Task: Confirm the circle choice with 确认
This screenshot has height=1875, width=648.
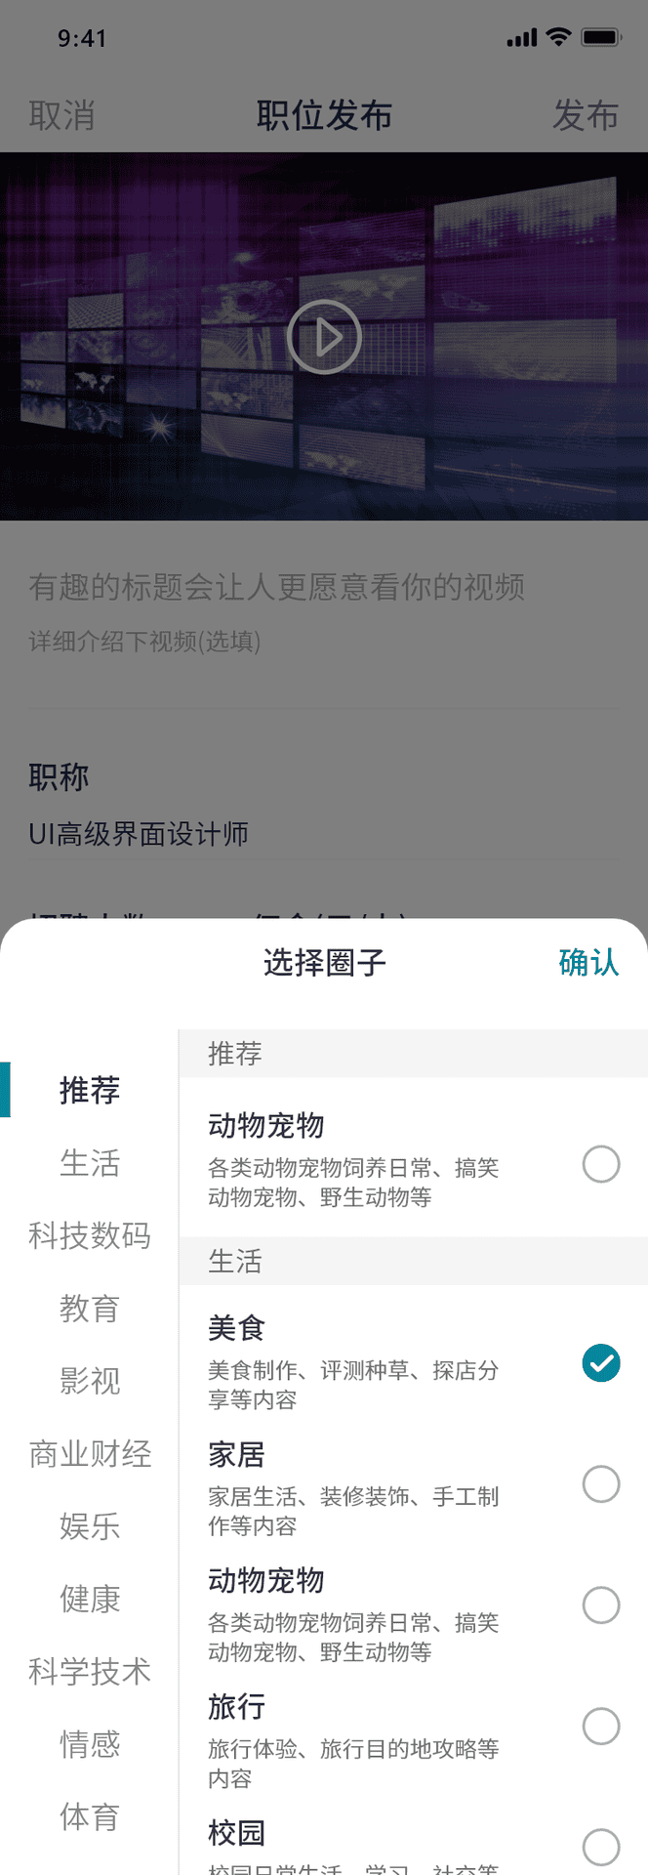Action: pos(588,963)
